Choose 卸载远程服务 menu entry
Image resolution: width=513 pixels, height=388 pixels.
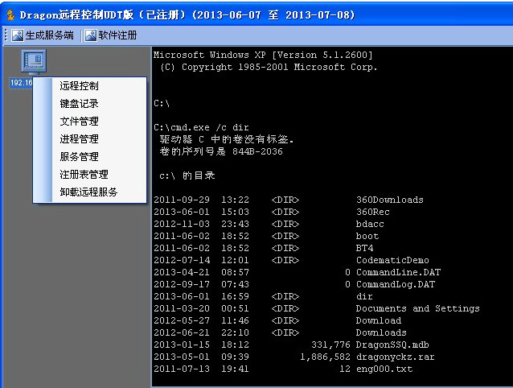[88, 192]
